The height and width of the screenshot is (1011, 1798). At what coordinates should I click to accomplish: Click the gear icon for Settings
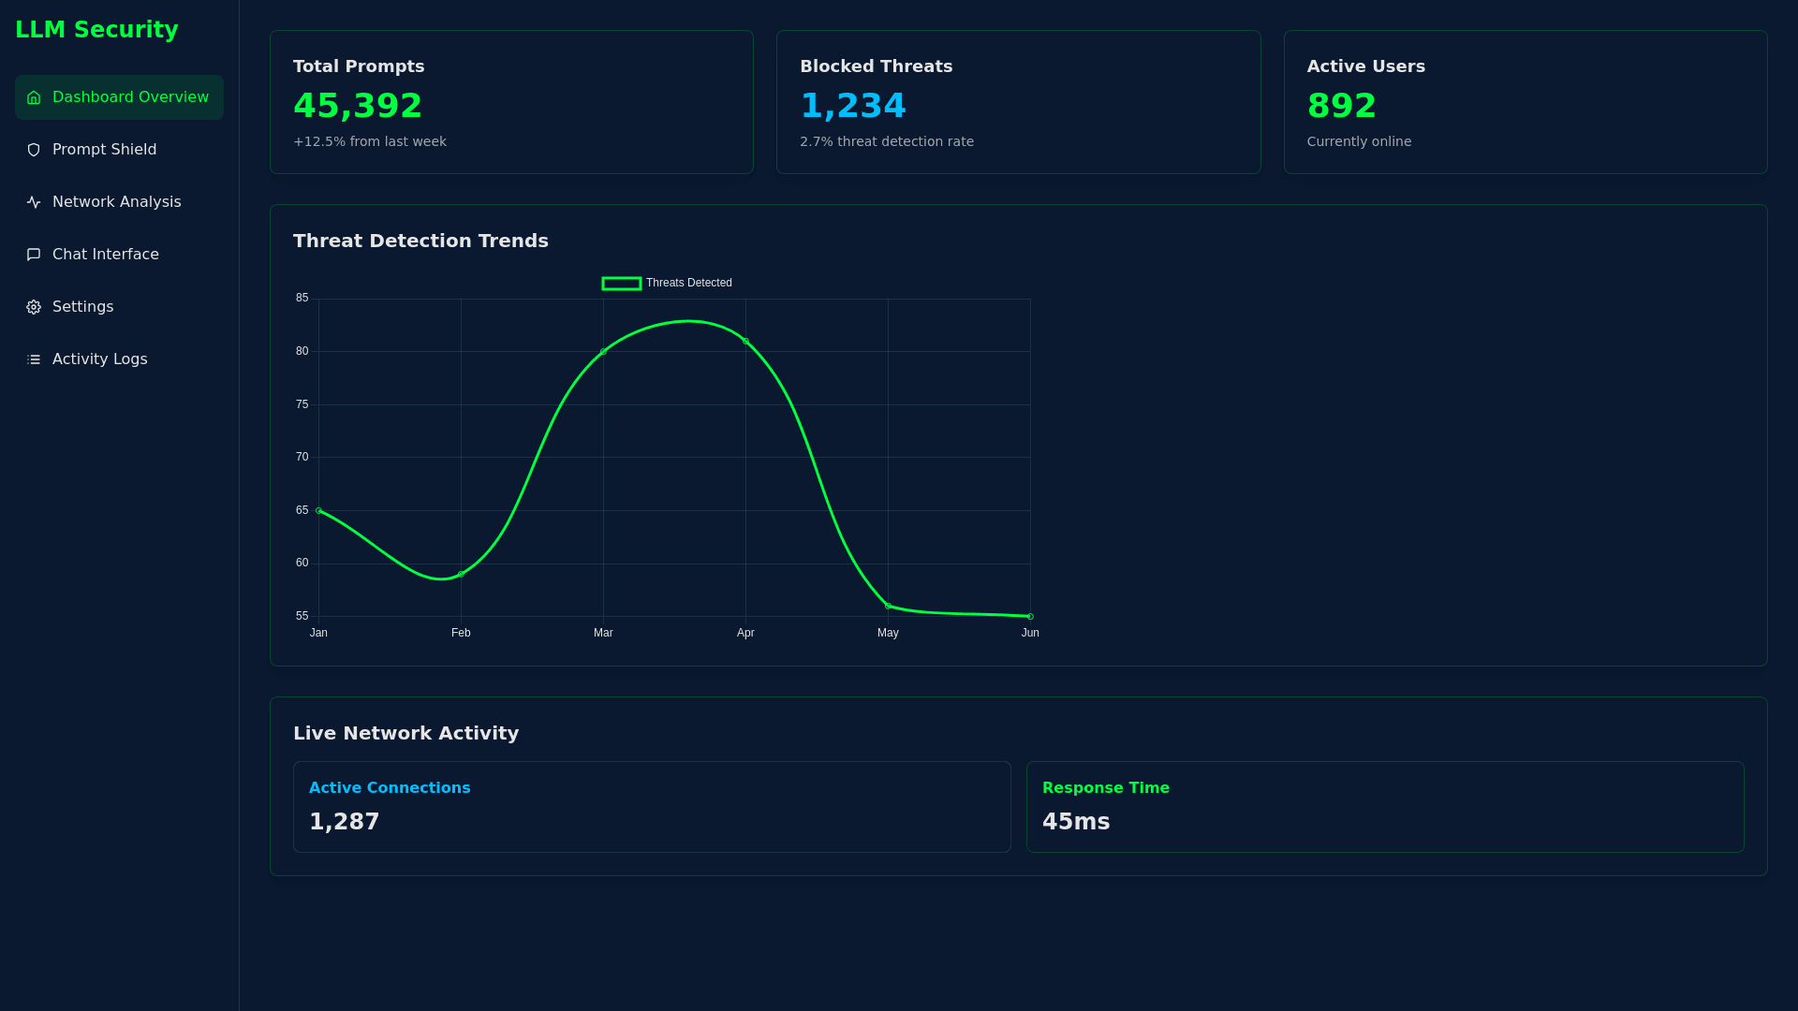34,307
